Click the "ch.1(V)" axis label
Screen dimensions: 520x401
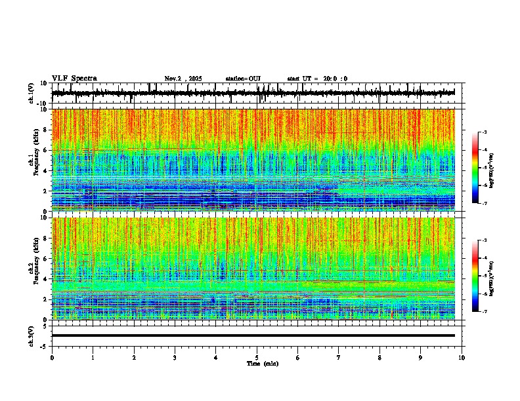point(32,93)
